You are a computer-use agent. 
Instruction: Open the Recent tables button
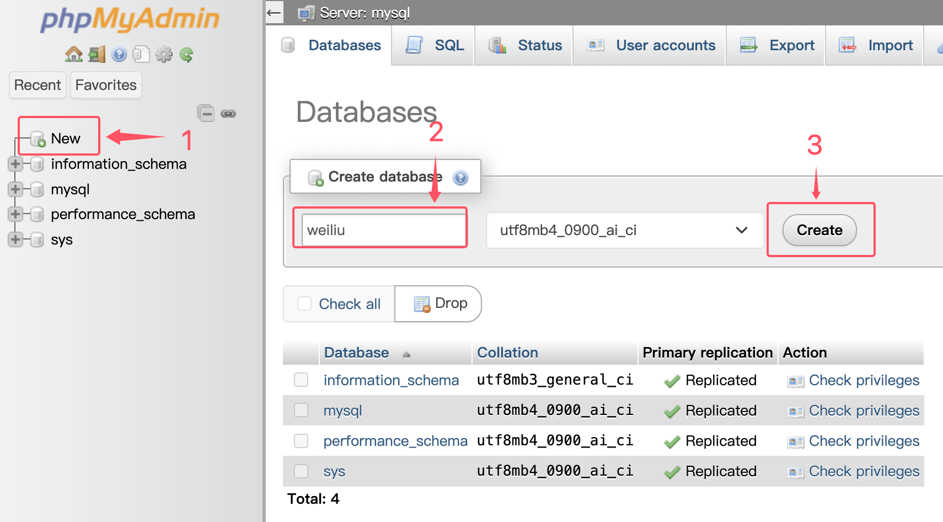(37, 85)
